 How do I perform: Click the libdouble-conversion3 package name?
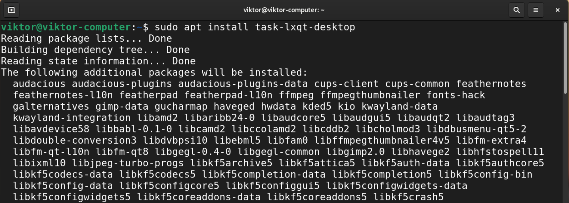point(75,140)
